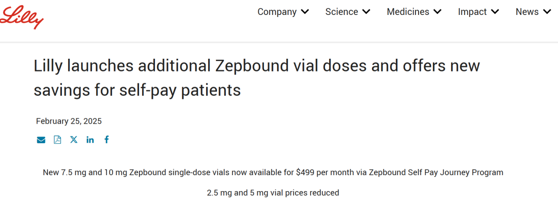Click the Lilly logo

pos(21,17)
